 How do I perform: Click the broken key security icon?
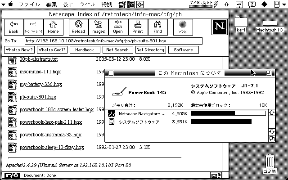click(x=12, y=175)
